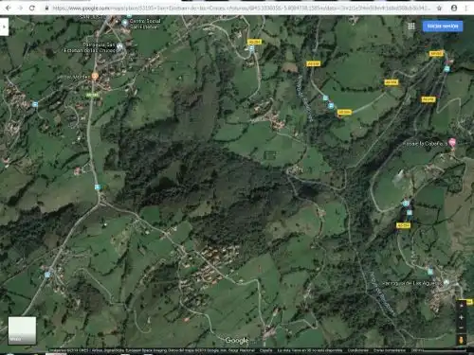Click the Centro Social San Esteban label
Viewport: 474px width, 355px height.
click(145, 24)
